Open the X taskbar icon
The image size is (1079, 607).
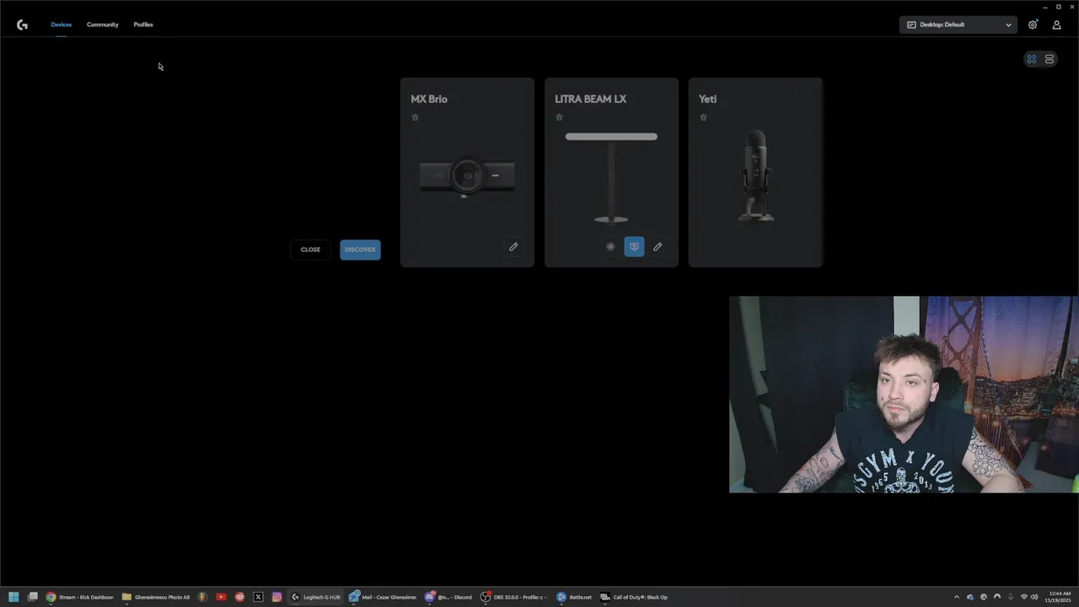tap(258, 597)
